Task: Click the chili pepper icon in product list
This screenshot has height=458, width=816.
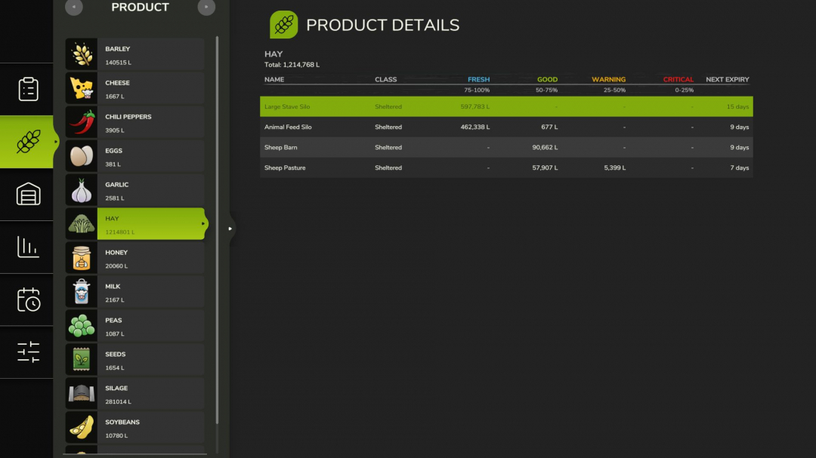Action: pos(81,121)
